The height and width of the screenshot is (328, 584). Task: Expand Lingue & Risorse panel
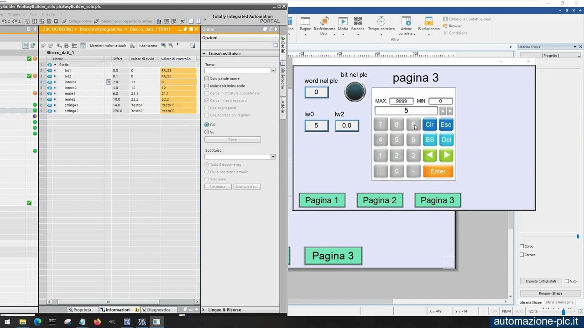click(203, 310)
